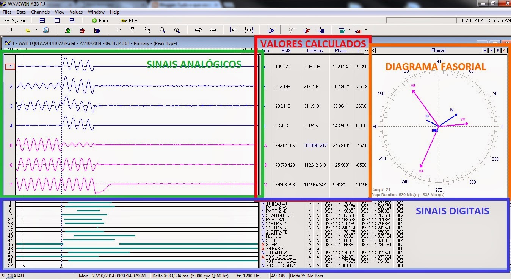Click the Exit System button
The image size is (511, 279).
(14, 20)
